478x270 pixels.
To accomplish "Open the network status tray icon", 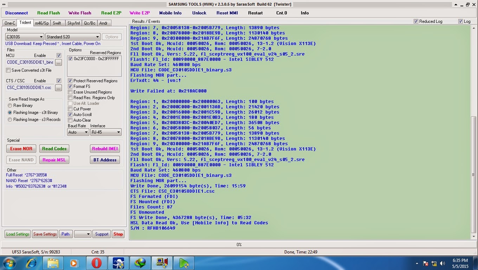I will [x=434, y=263].
